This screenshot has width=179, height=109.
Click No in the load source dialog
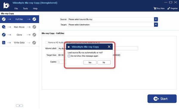click(104, 62)
